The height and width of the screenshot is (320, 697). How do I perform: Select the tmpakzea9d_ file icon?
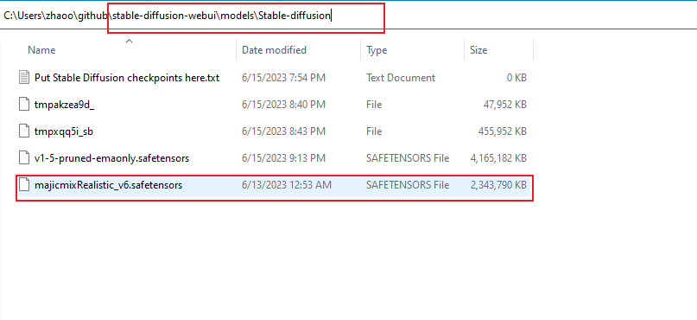tap(24, 105)
